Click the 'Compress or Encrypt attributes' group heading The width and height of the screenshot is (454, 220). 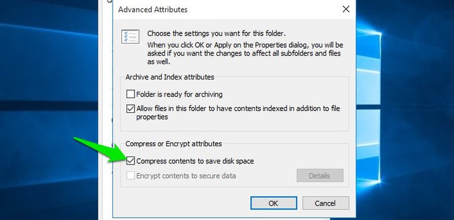[174, 143]
